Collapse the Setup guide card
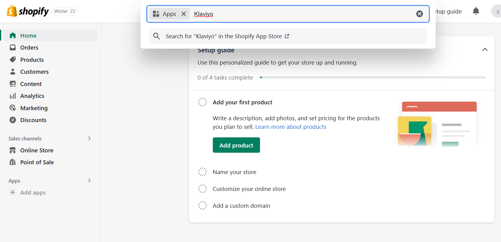501x242 pixels. click(x=485, y=50)
